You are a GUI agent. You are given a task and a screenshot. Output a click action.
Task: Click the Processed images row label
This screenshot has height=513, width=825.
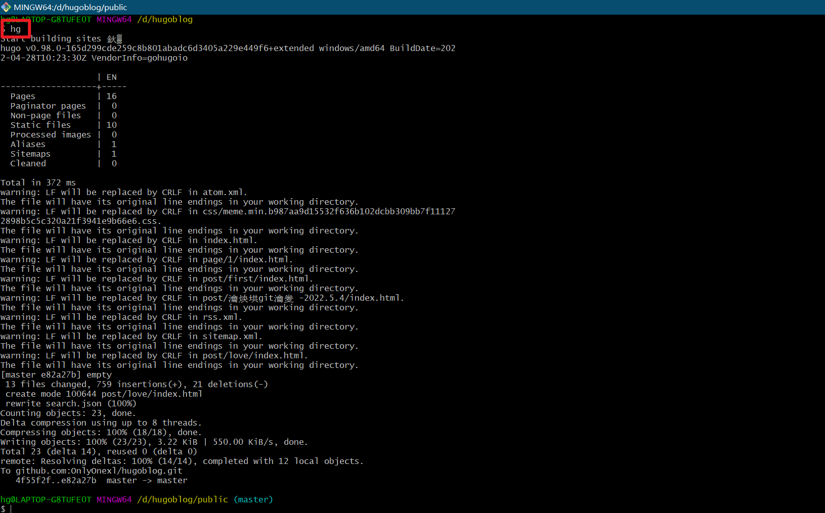(51, 134)
